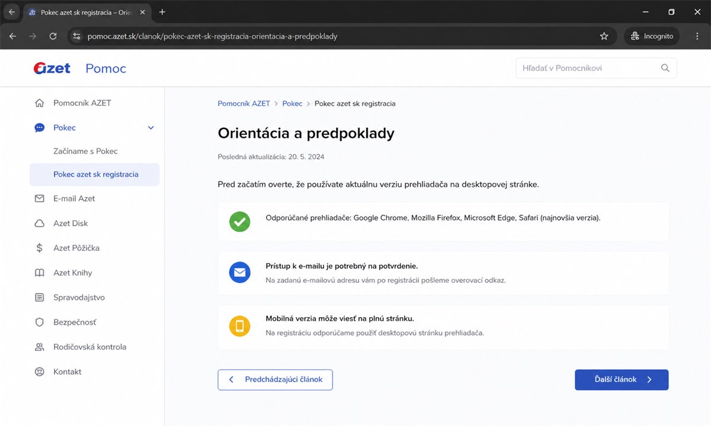Click the Bezpečnosť shield icon
Screen dimensions: 711x426
tap(40, 322)
